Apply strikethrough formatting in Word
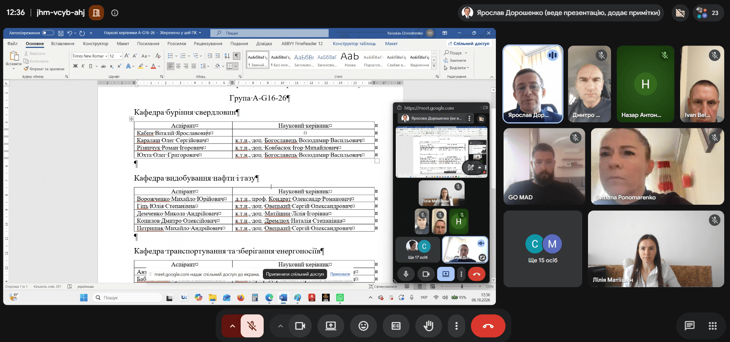730x342 pixels. coord(103,66)
